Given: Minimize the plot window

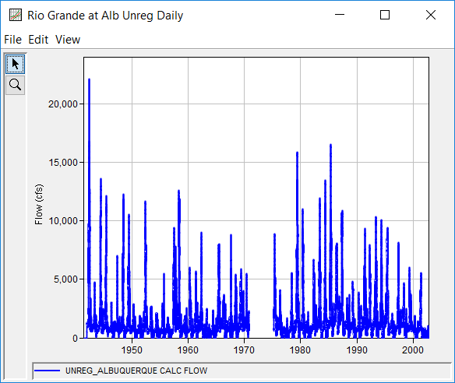Looking at the screenshot, I should [x=340, y=15].
